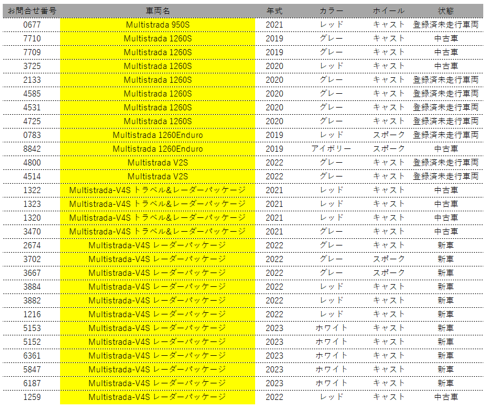Click the 車両名 column header
The image size is (486, 406).
[158, 11]
